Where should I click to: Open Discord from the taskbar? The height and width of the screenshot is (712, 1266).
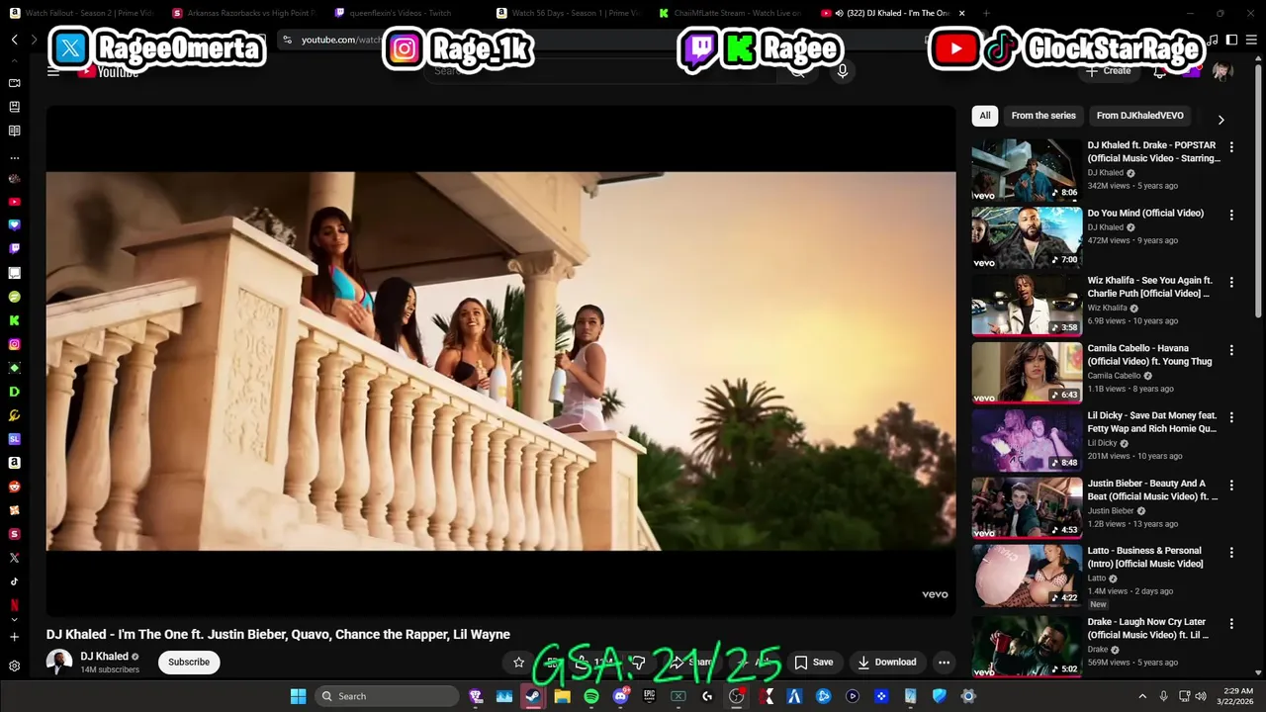pos(620,696)
